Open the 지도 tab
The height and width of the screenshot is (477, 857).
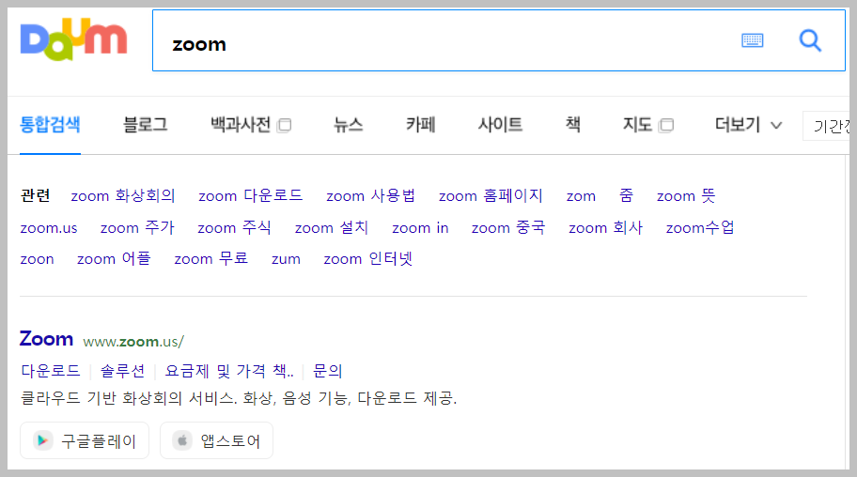(648, 125)
